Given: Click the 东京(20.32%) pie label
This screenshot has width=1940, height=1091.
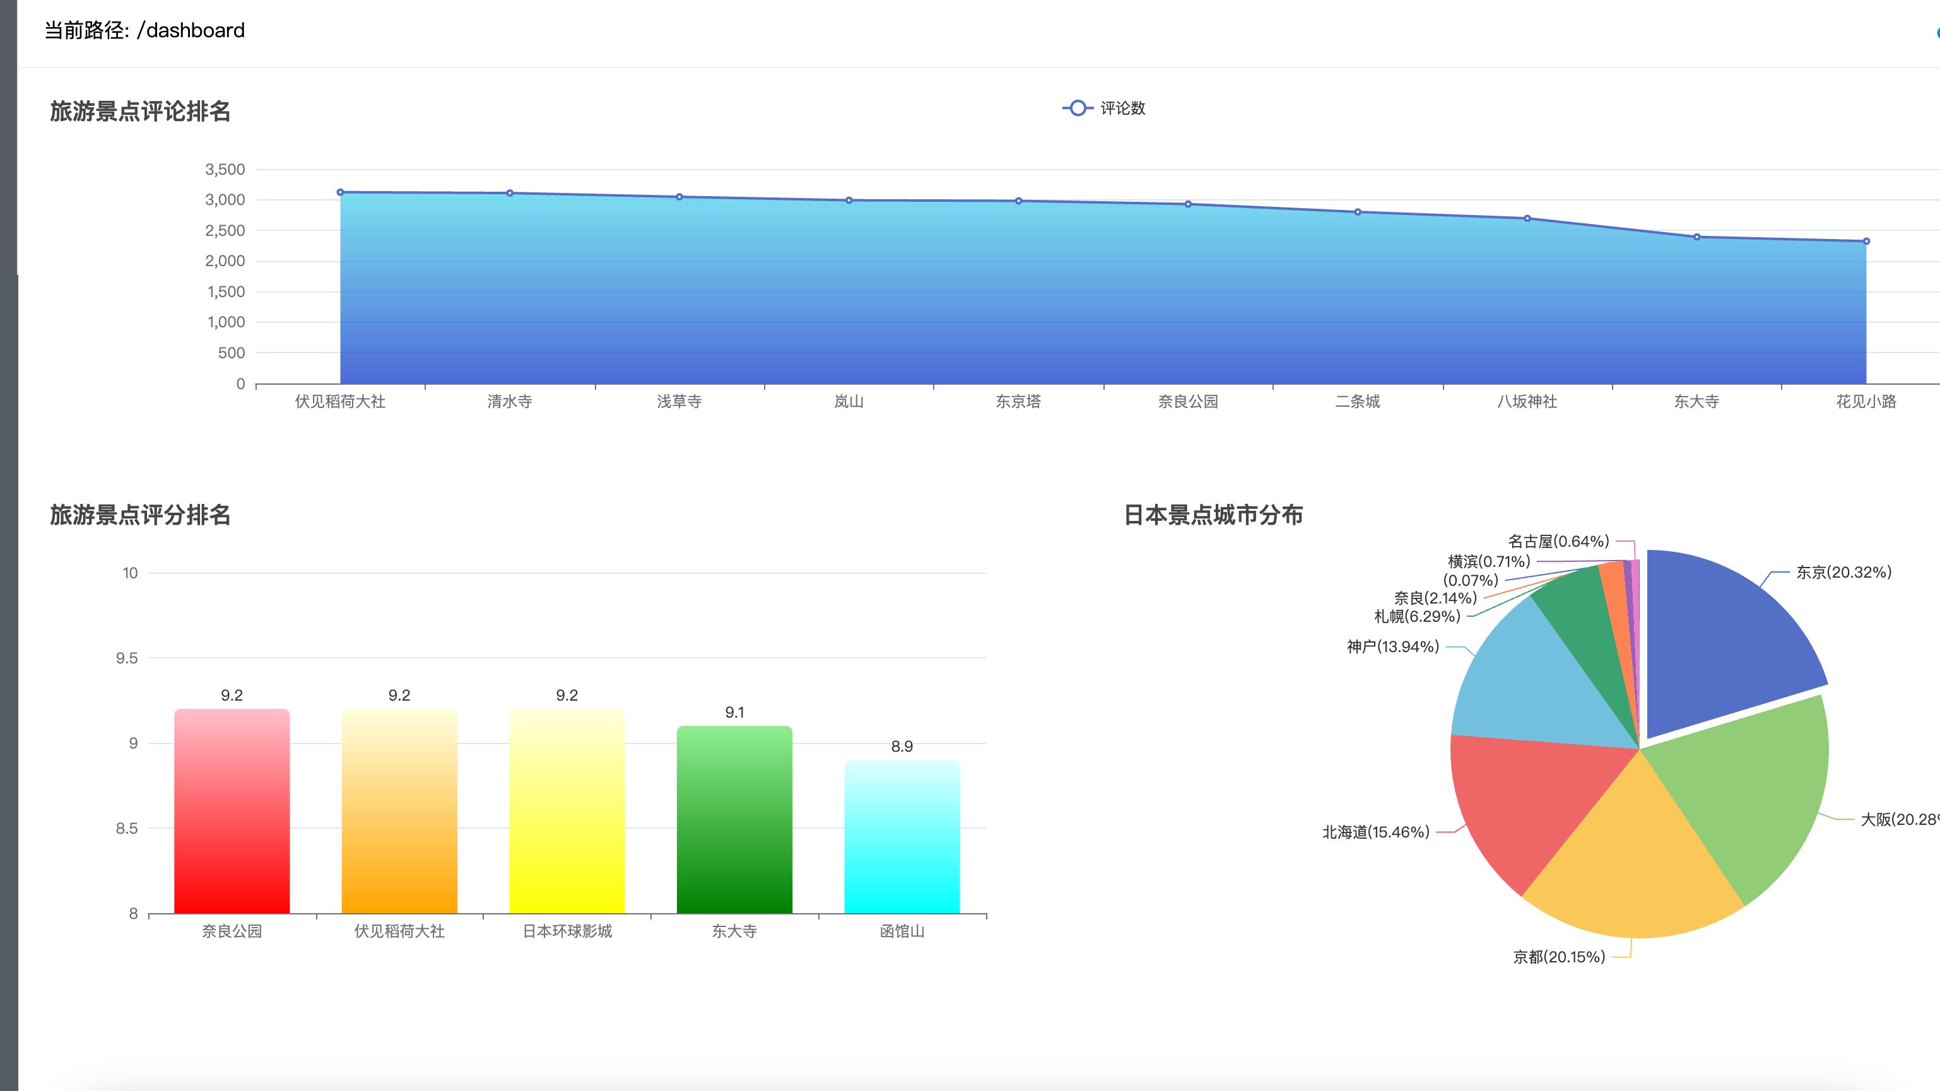Looking at the screenshot, I should 1843,572.
